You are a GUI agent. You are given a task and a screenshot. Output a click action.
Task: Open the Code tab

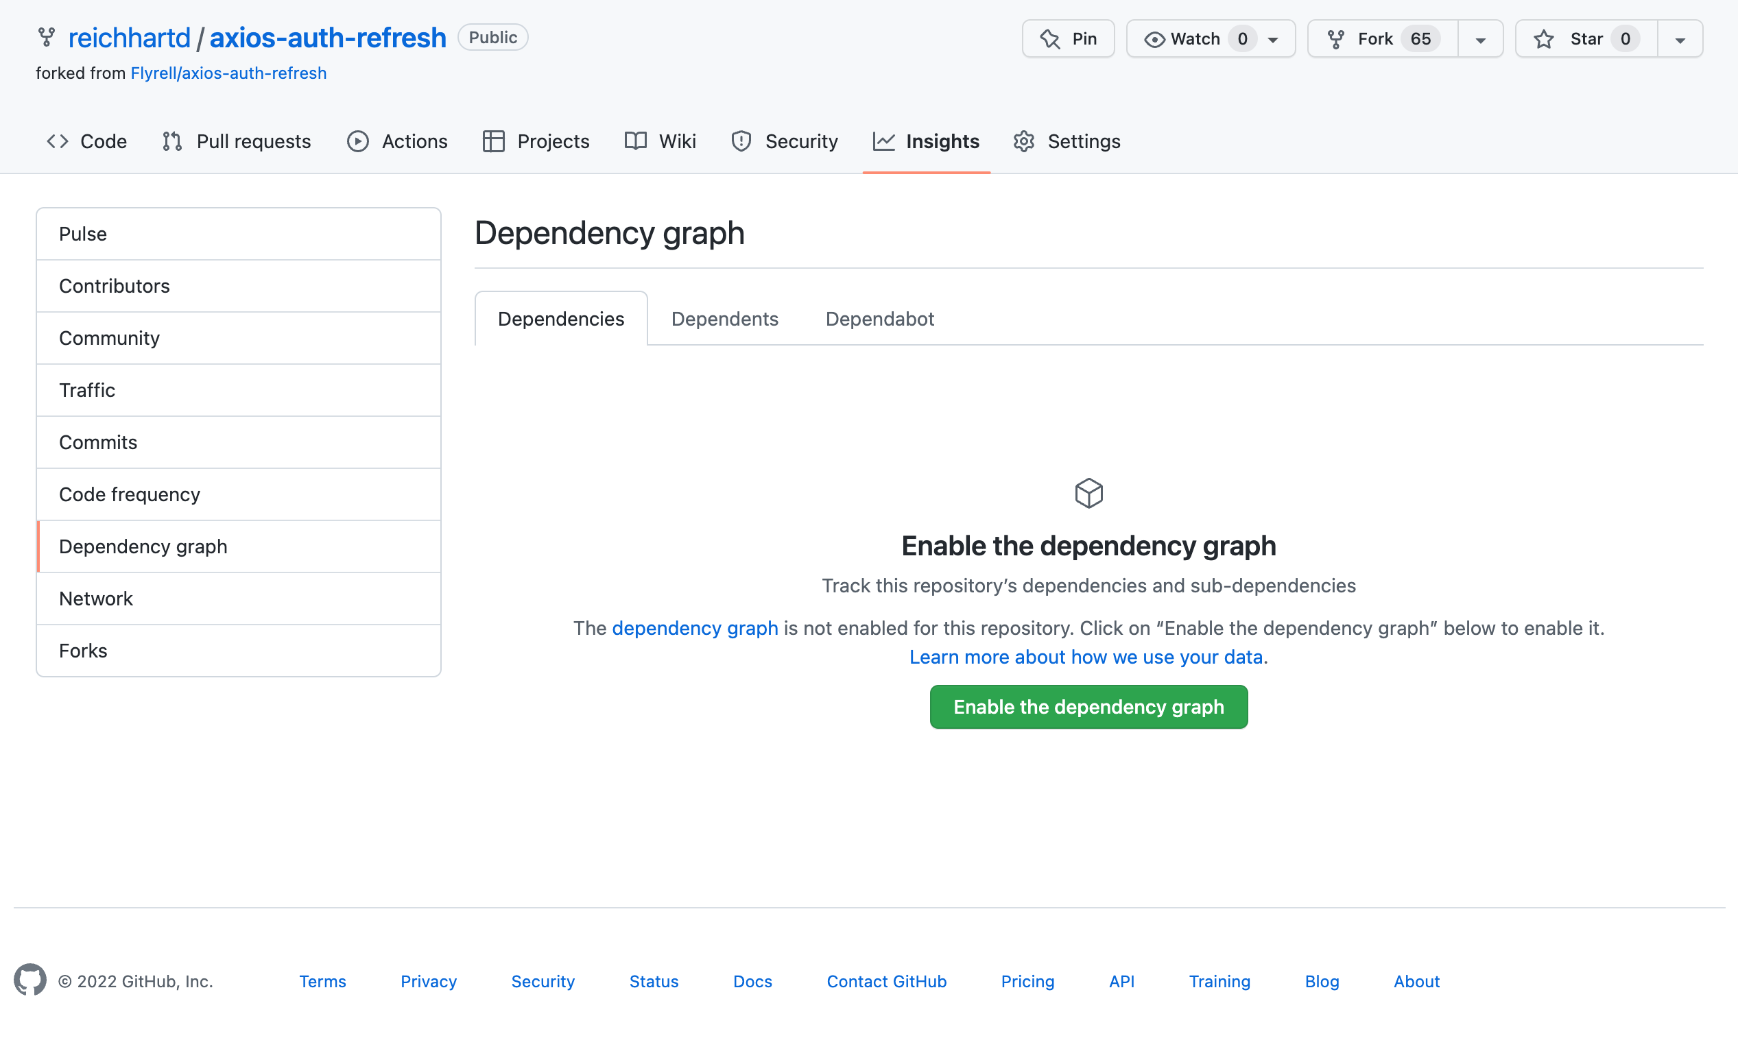86,141
